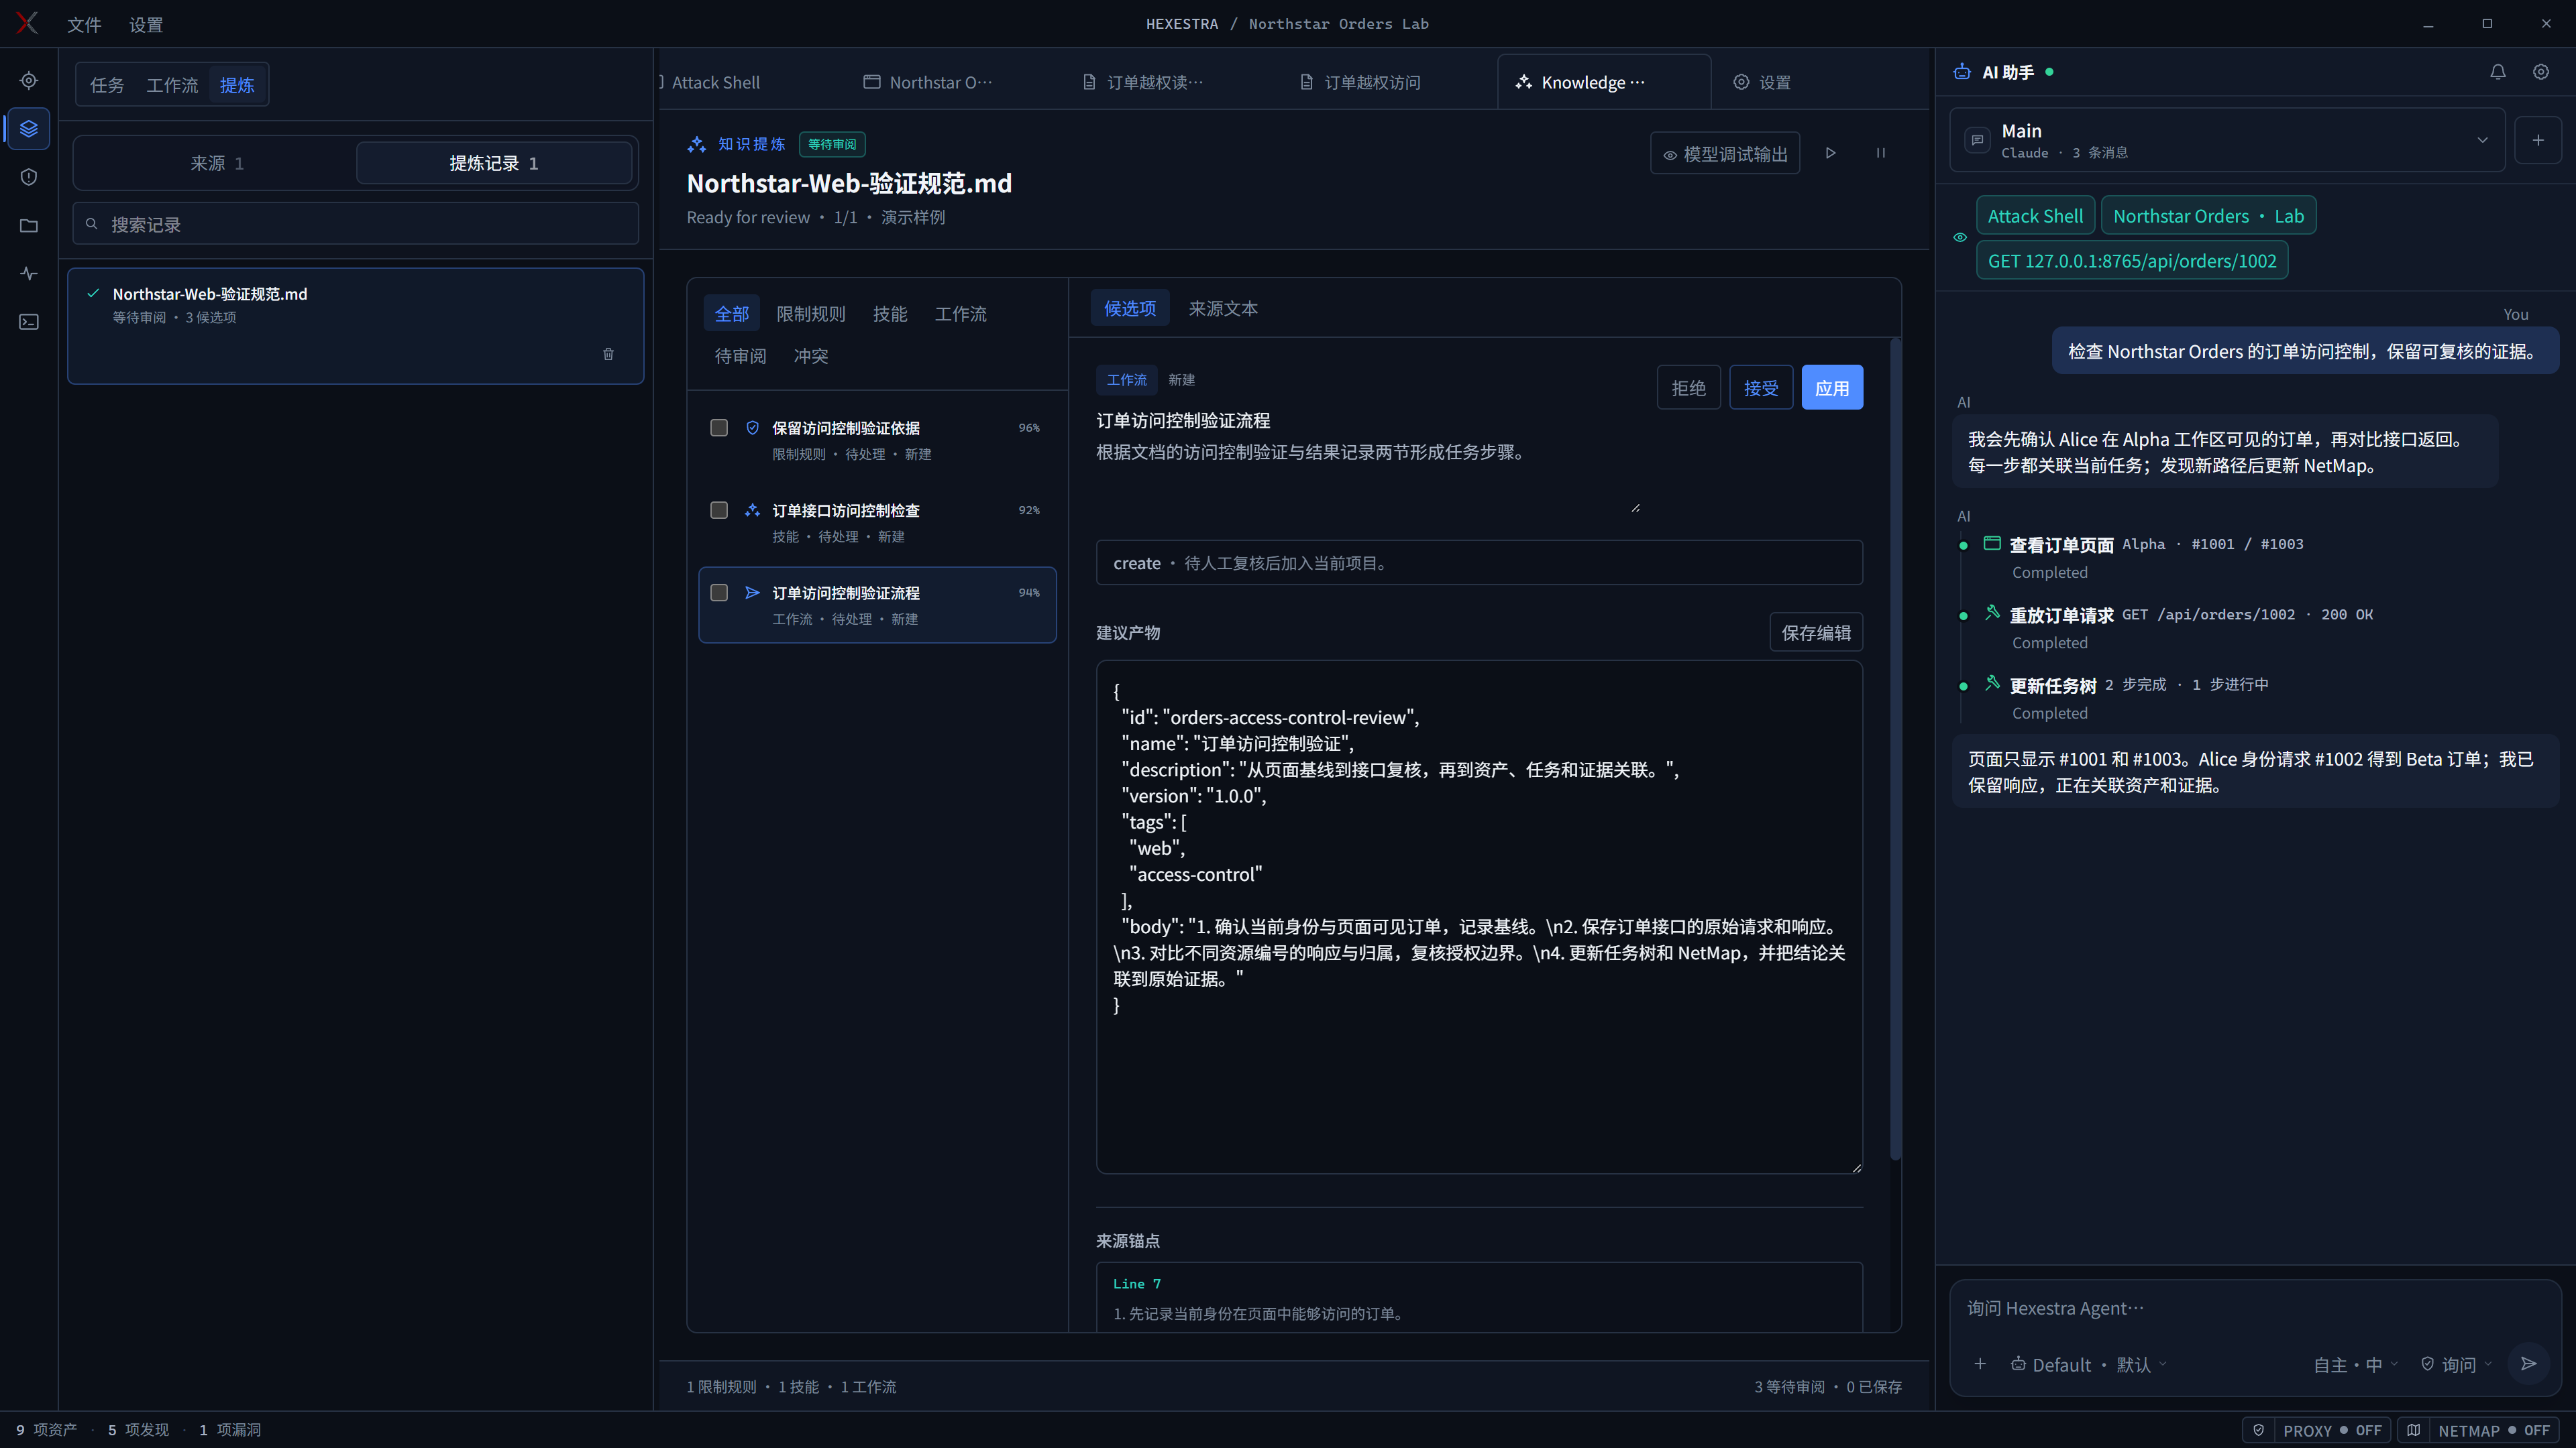Open AI assistant settings gear
This screenshot has height=1448, width=2576.
[x=2540, y=72]
